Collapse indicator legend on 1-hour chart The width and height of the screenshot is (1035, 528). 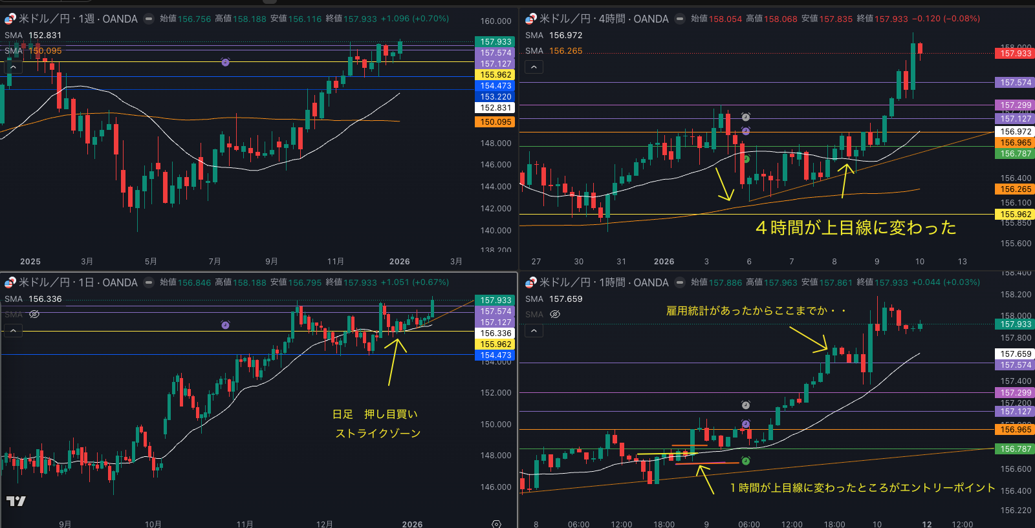pyautogui.click(x=534, y=331)
